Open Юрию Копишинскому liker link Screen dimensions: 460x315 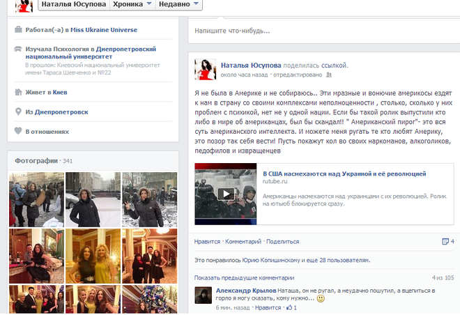pyautogui.click(x=271, y=260)
